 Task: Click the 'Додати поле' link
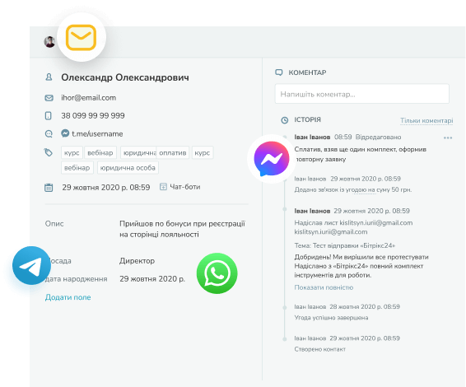pyautogui.click(x=68, y=297)
